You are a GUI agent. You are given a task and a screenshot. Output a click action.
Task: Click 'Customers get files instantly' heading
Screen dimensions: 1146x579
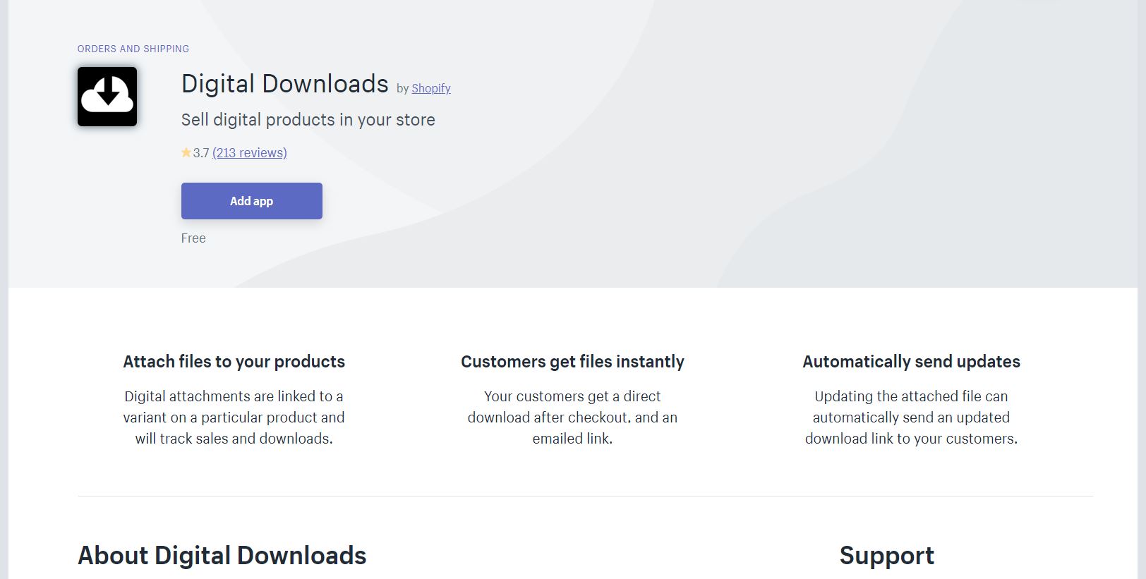(572, 362)
